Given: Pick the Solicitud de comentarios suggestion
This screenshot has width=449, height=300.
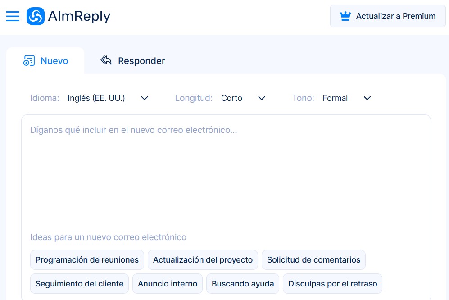Looking at the screenshot, I should [x=313, y=260].
